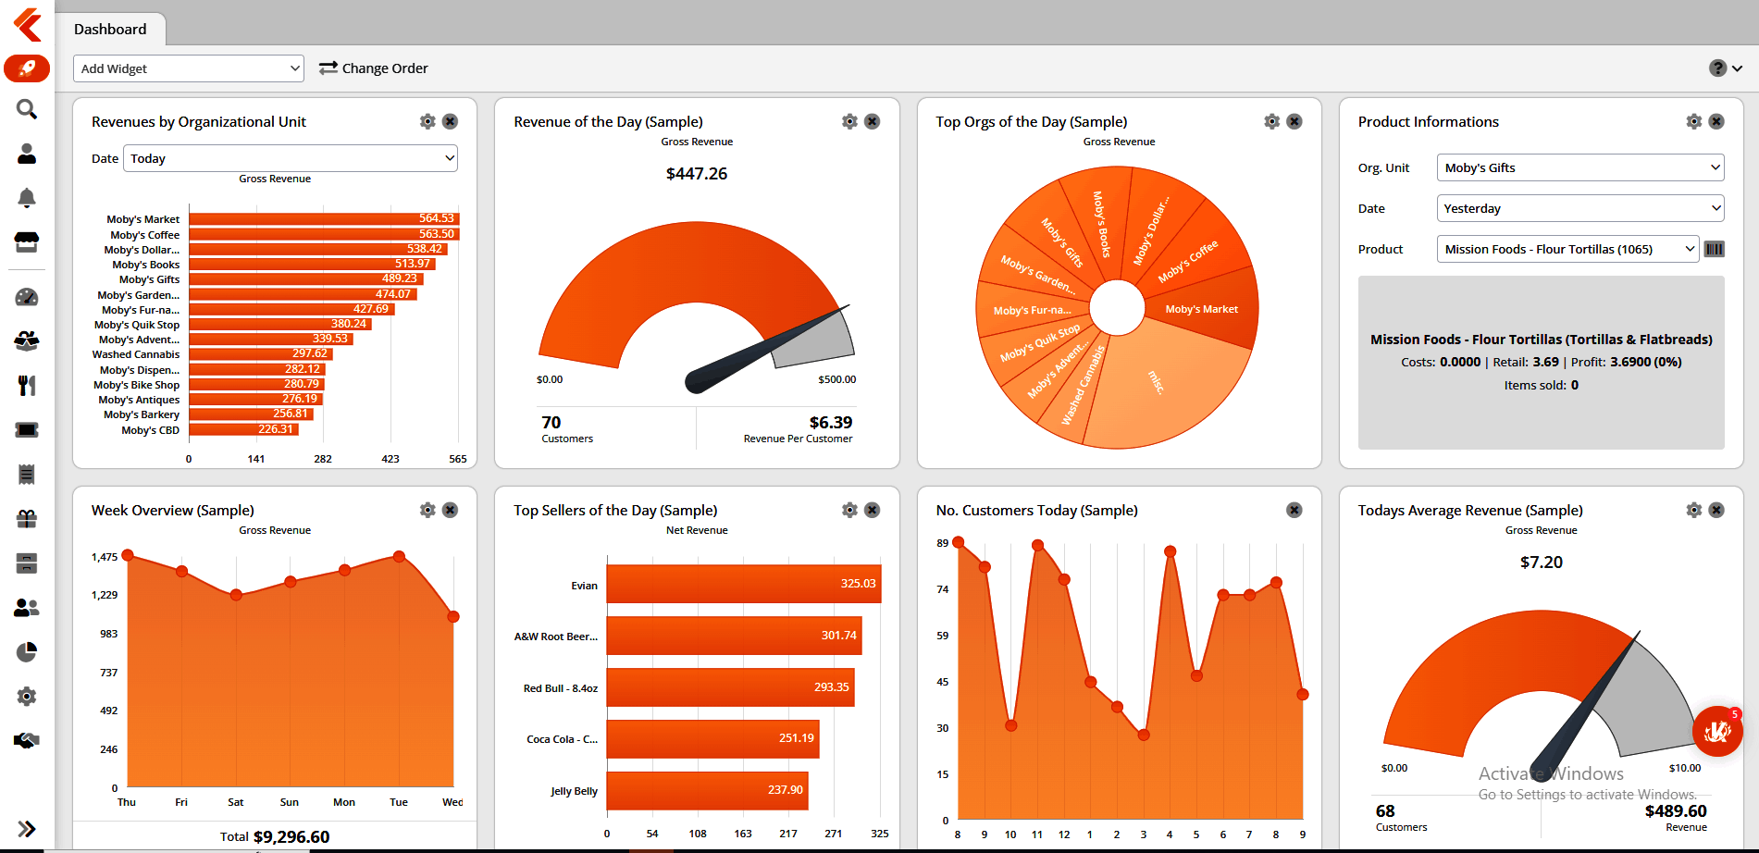Select the Product Mission Foods dropdown
Screen dimensions: 1759x853
coord(1567,249)
